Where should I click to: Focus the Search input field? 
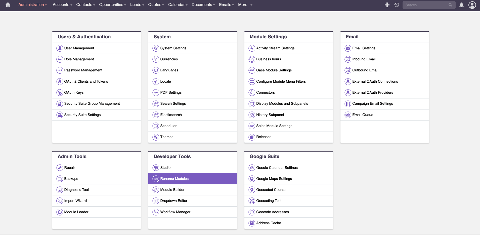pyautogui.click(x=425, y=5)
